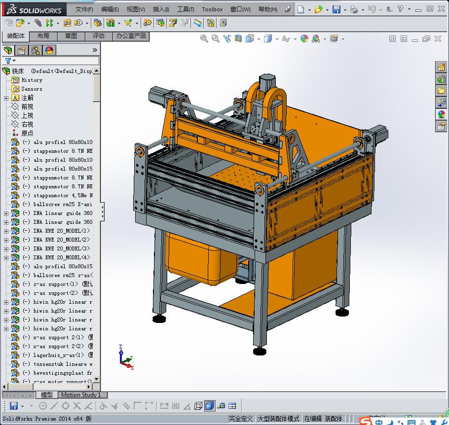449x425 pixels.
Task: Click the Insert Components folder icon
Action: click(x=20, y=23)
